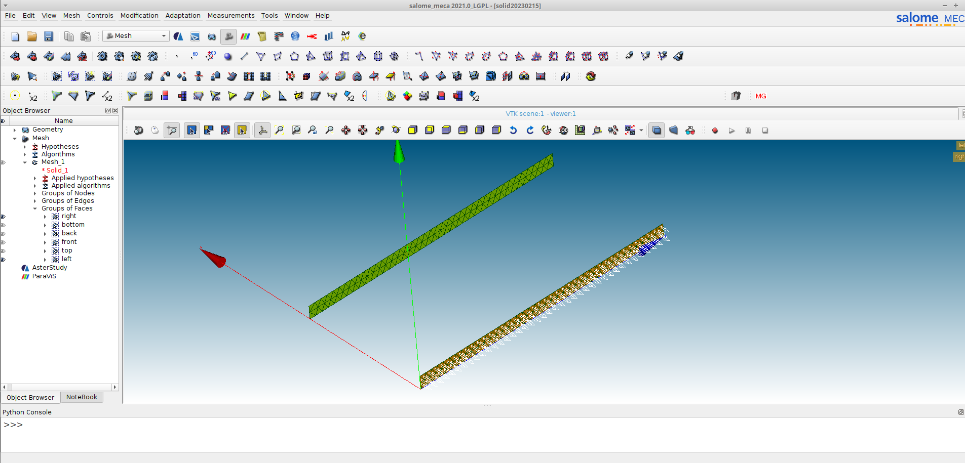This screenshot has height=463, width=965.
Task: Reset the view icon
Action: (x=547, y=131)
